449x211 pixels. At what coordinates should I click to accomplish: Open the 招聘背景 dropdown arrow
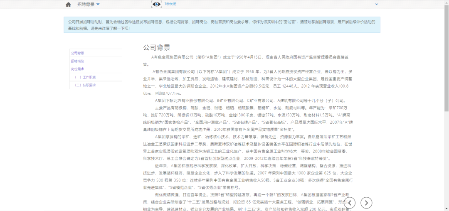[98, 5]
